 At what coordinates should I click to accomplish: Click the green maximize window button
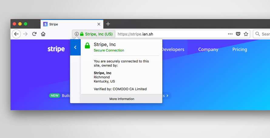[25, 24]
